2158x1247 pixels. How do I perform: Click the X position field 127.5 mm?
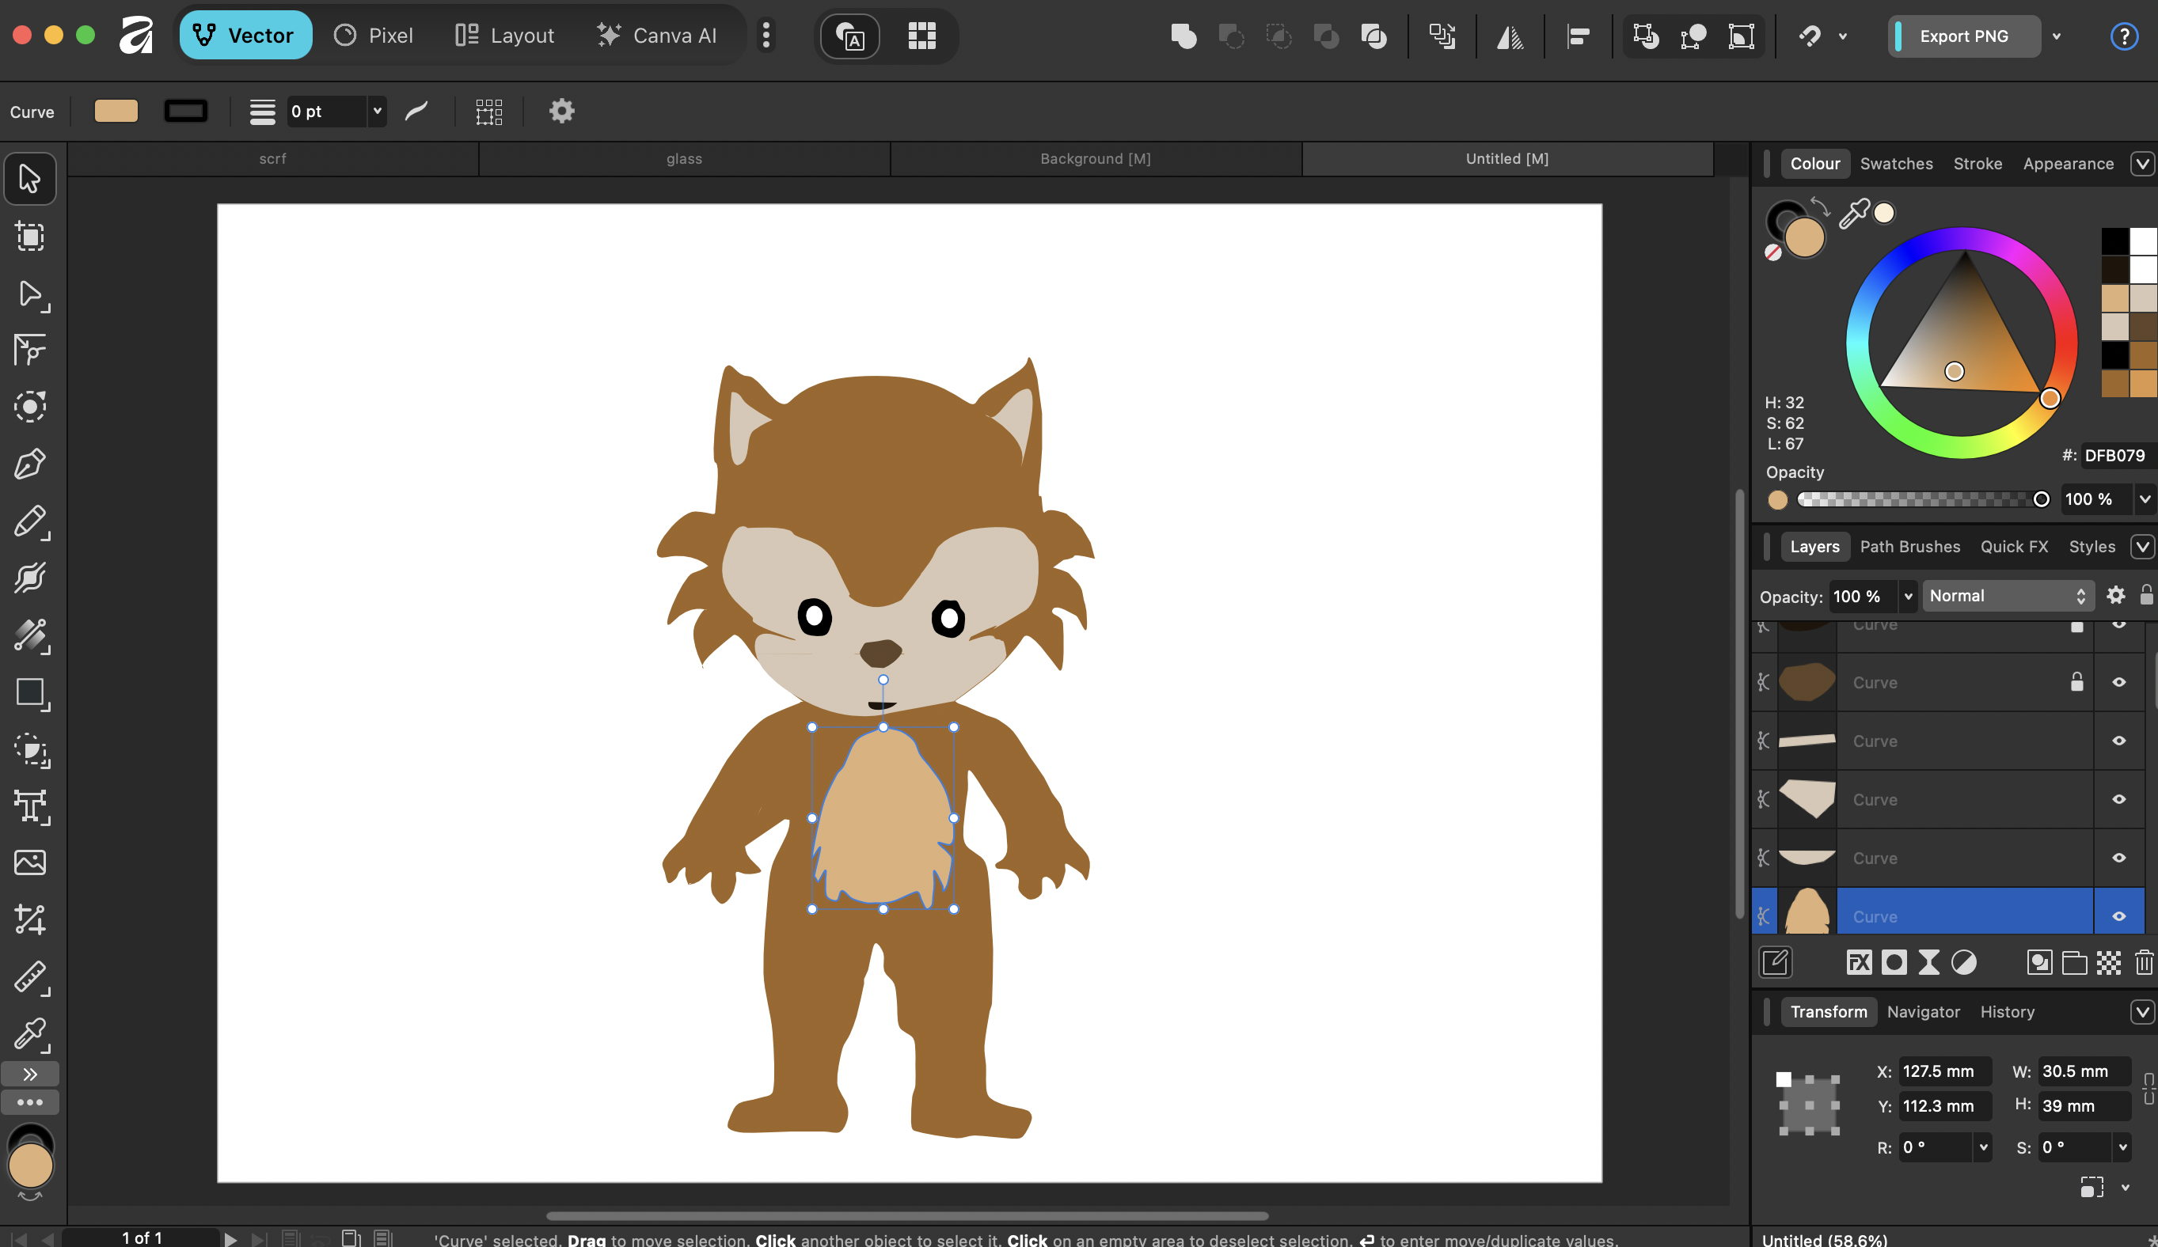coord(1942,1071)
